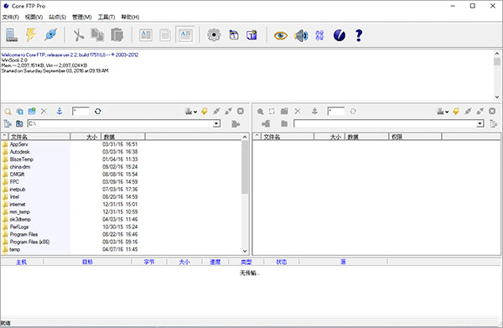Select the Program Files (x86) folder
Image resolution: width=503 pixels, height=328 pixels.
29,242
